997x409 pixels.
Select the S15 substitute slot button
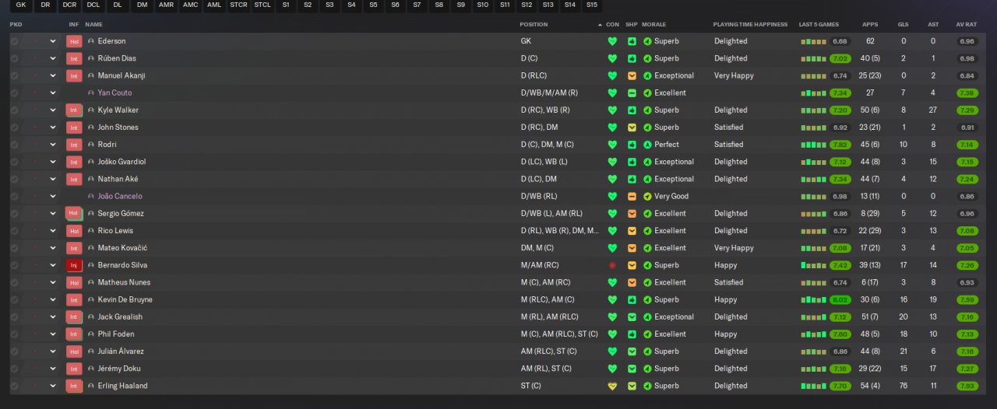point(591,5)
